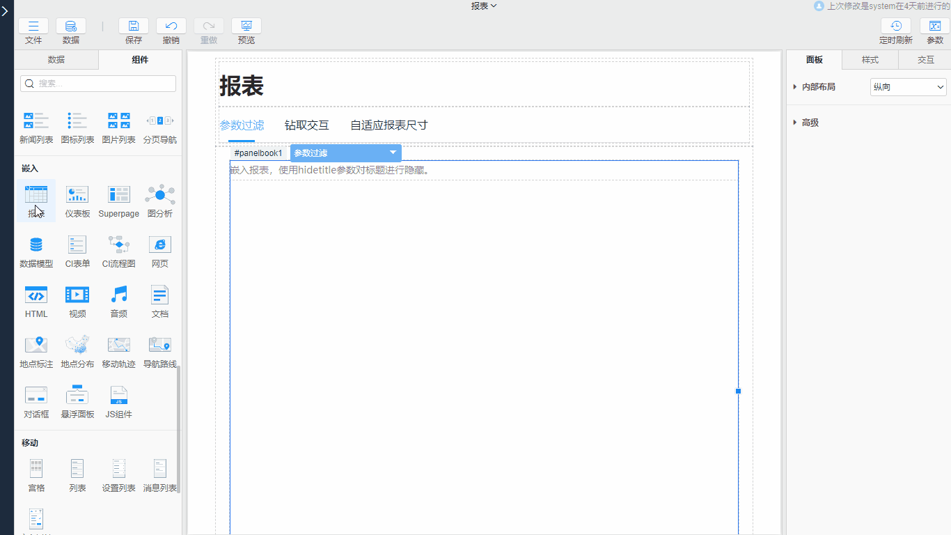
Task: Select the 数据模型 data model icon
Action: coord(36,245)
